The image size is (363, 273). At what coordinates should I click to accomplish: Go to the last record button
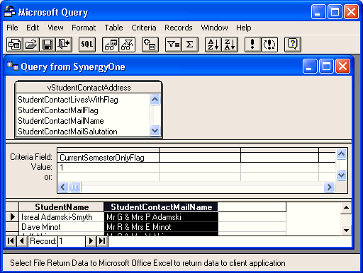102,241
